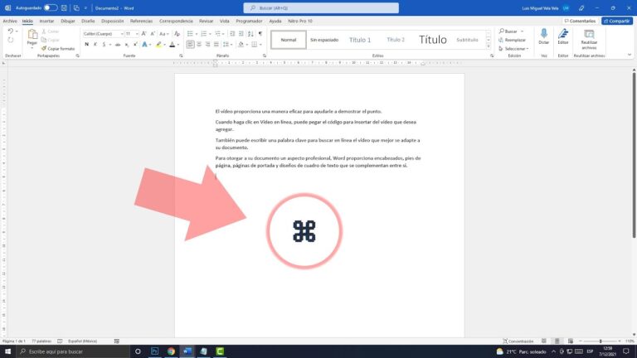Viewport: 637px width, 358px height.
Task: Open the Insertar ribbon tab
Action: click(46, 21)
